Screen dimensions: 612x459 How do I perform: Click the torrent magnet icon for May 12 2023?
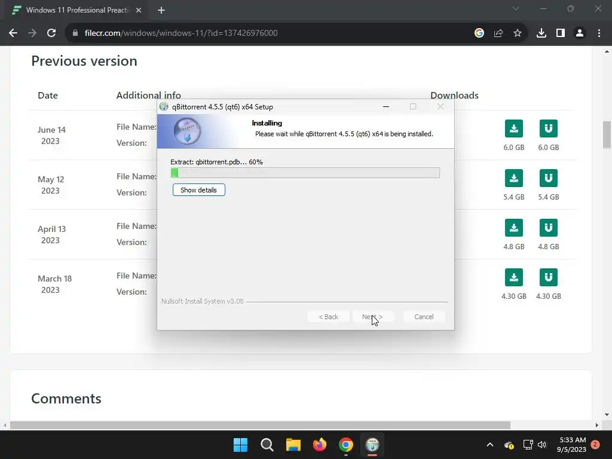(x=549, y=178)
